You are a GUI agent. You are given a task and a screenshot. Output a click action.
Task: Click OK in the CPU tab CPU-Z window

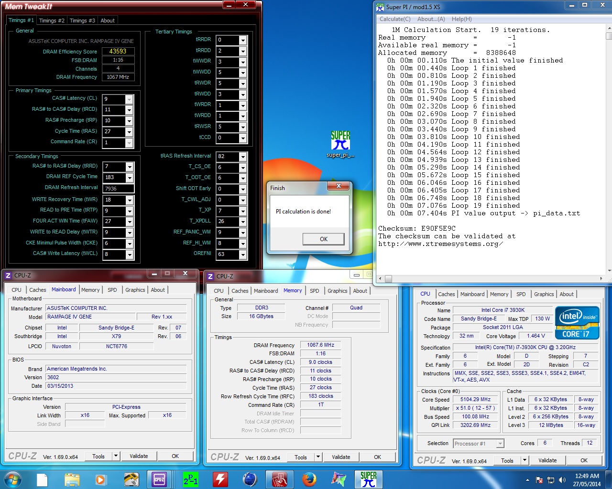click(x=584, y=461)
